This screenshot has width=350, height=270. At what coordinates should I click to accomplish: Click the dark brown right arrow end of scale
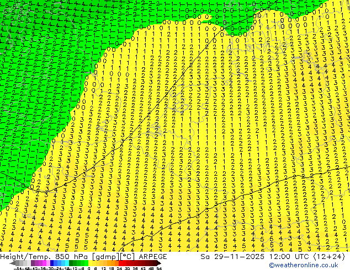click(158, 263)
